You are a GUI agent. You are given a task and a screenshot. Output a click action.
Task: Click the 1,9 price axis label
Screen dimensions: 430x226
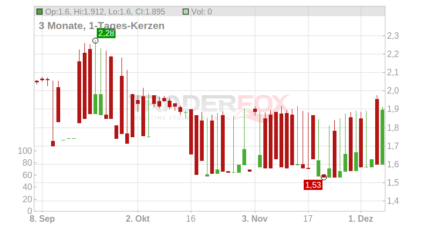point(393,109)
